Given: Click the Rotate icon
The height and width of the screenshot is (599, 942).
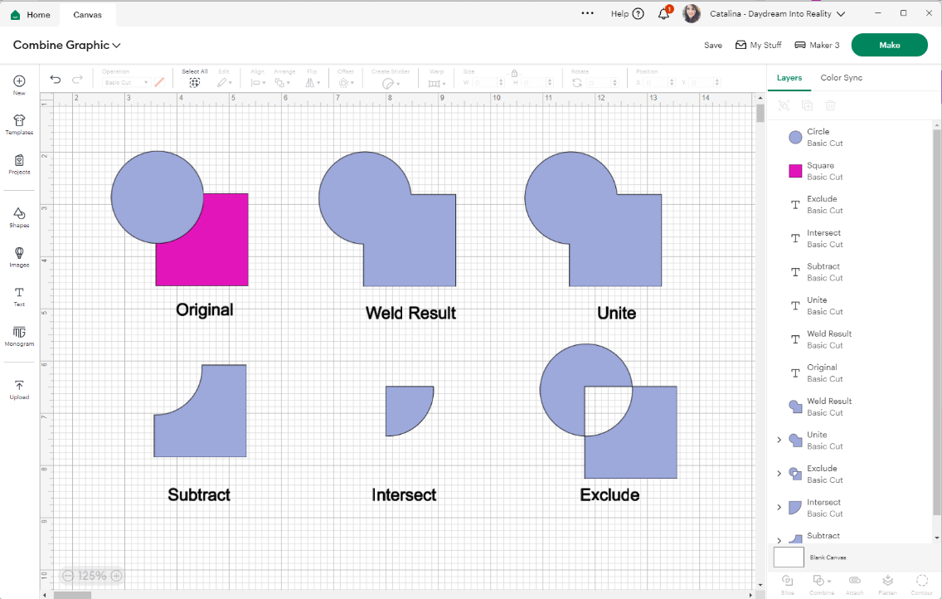Looking at the screenshot, I should pyautogui.click(x=577, y=83).
